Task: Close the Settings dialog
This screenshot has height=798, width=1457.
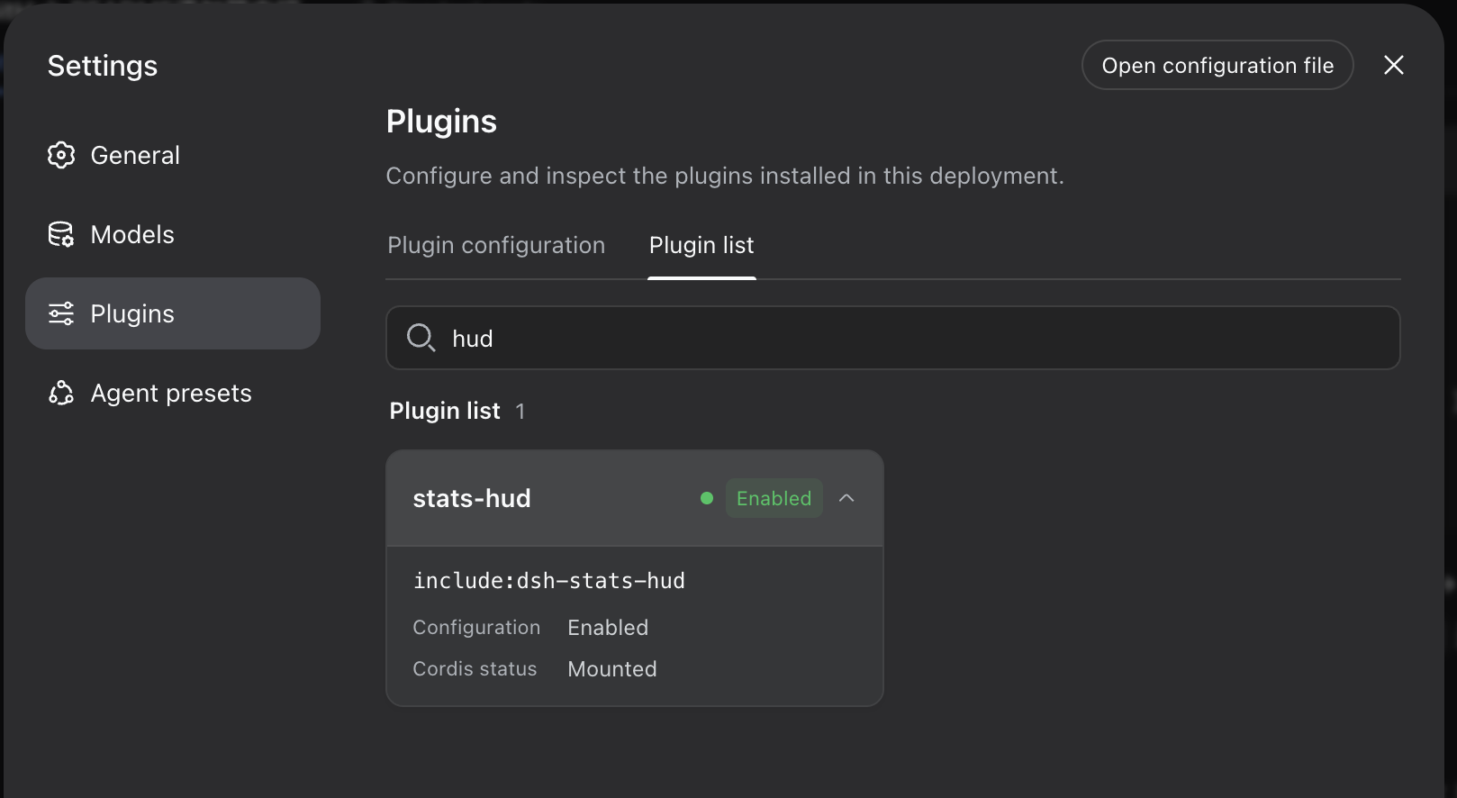Action: (x=1394, y=65)
